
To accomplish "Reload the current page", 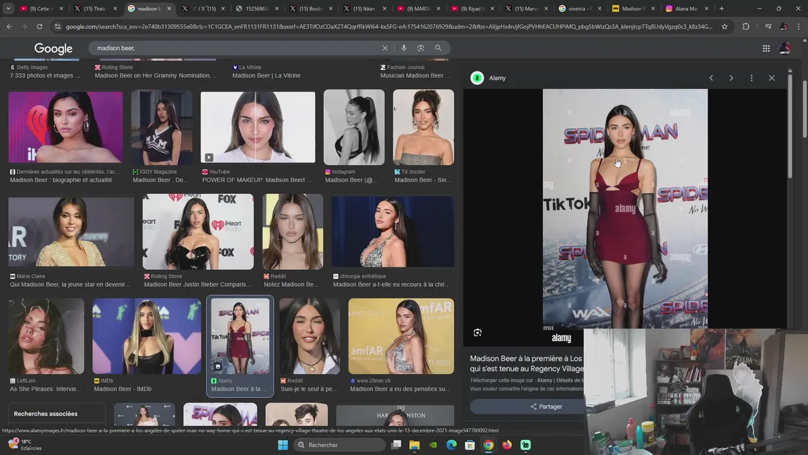I will click(39, 27).
